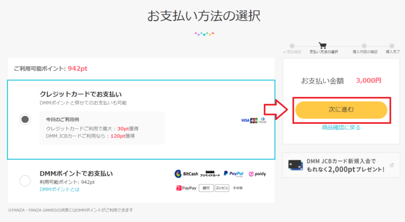The height and width of the screenshot is (222, 405).
Task: Click the DMMポイントと併せてのお支払いも可能 text
Action: coord(83,103)
